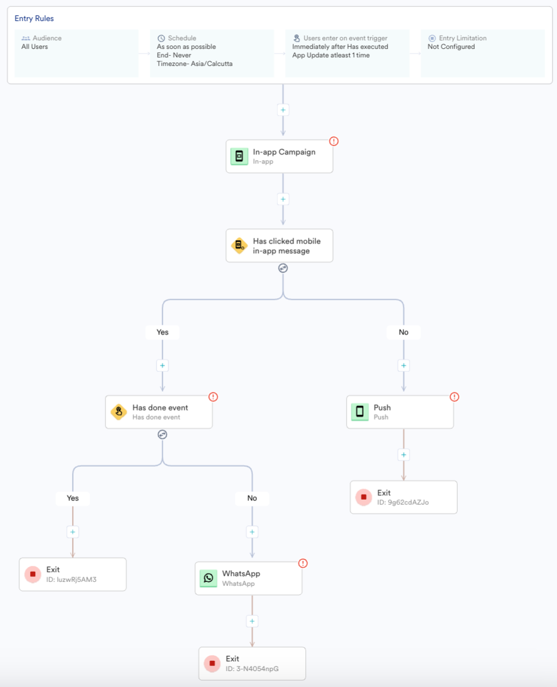Click the red stop icon on Exit luzwRj5AM3
The height and width of the screenshot is (687, 557).
click(x=33, y=575)
